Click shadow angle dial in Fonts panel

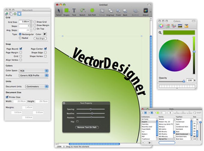point(195,113)
